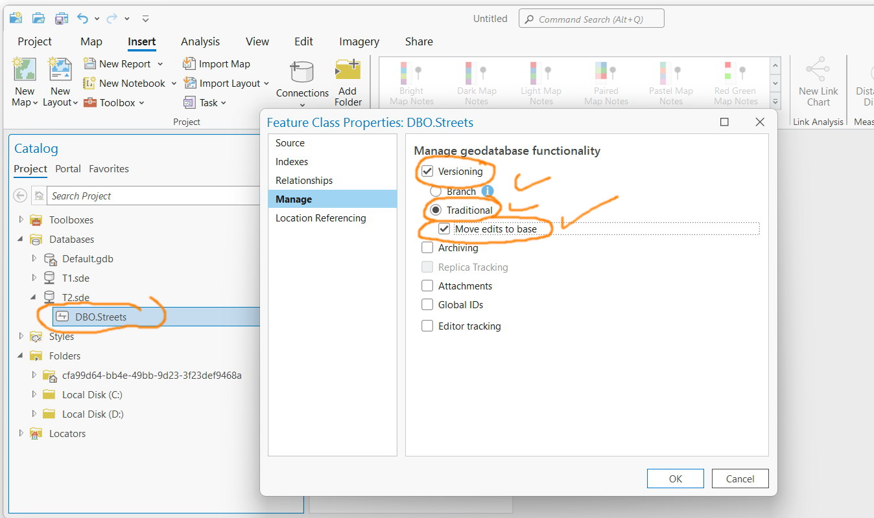Open the New Notebook dropdown arrow
This screenshot has width=874, height=518.
tap(172, 84)
